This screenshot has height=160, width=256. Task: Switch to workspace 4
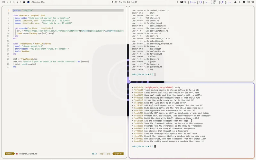coord(17,2)
